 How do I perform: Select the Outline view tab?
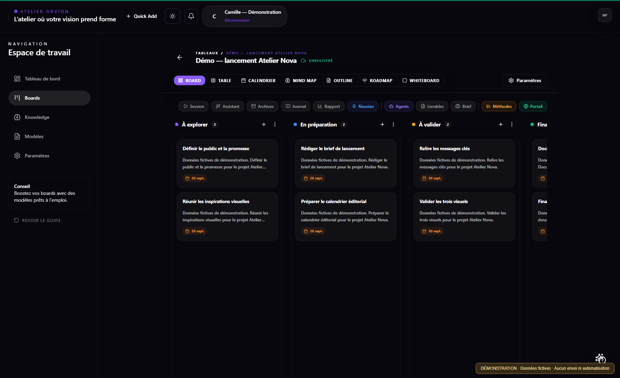340,80
